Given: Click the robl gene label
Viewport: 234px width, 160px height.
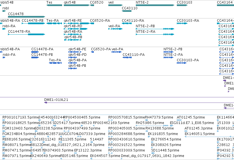Looking at the screenshot, I should click(5, 8).
